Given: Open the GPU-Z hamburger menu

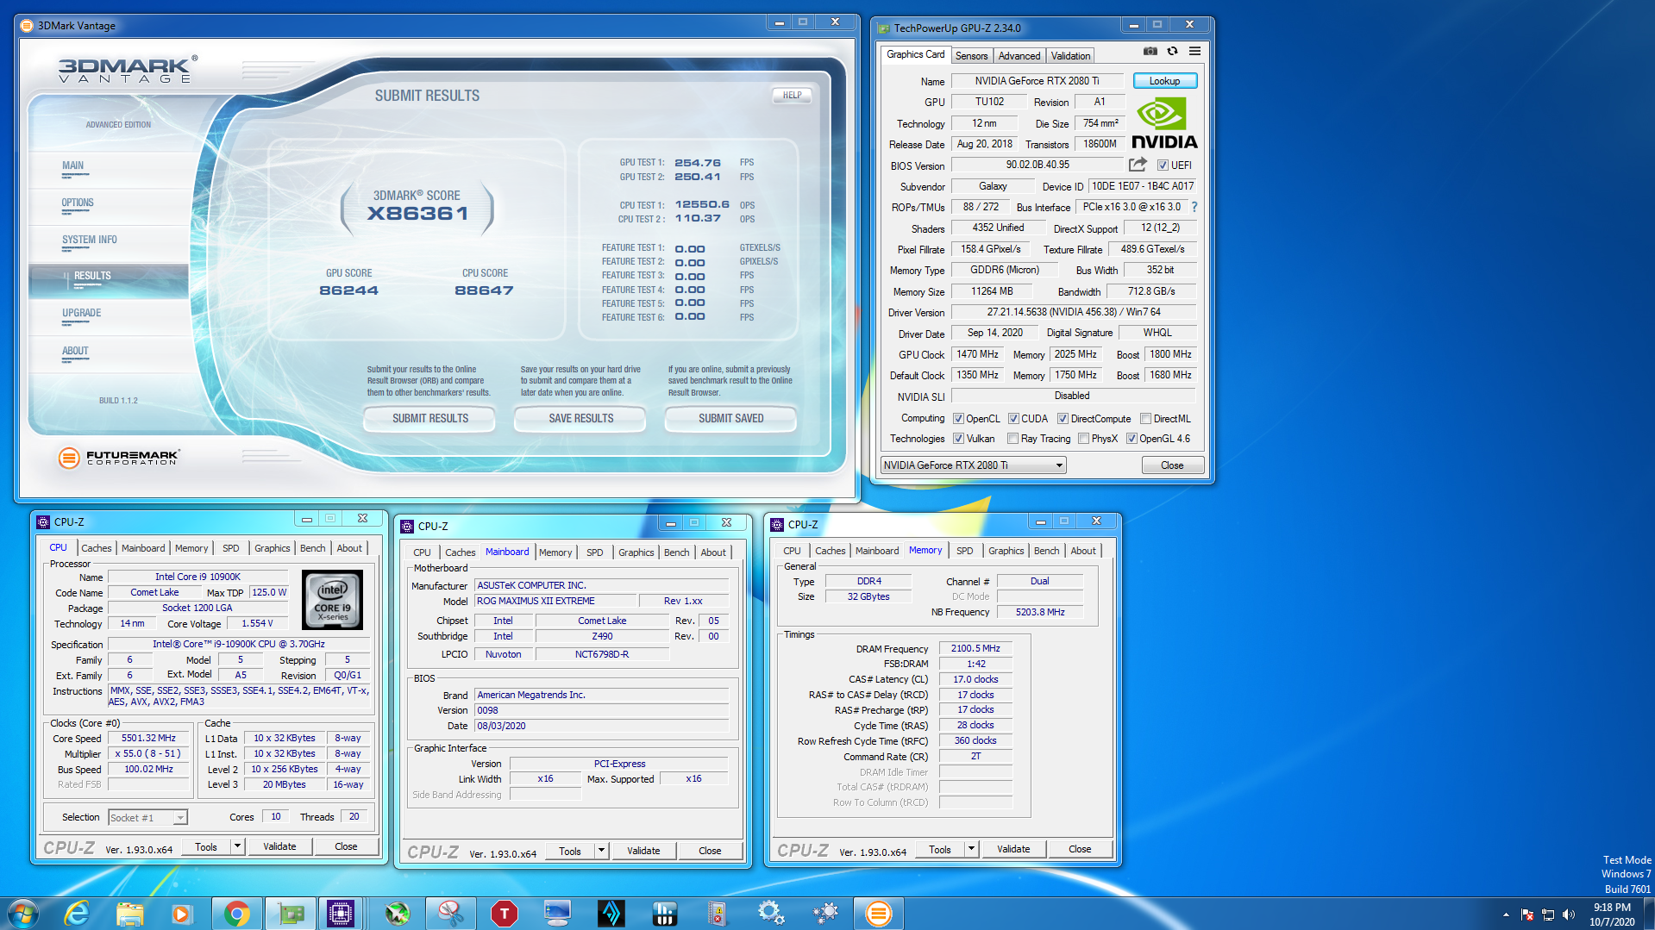Looking at the screenshot, I should point(1194,52).
